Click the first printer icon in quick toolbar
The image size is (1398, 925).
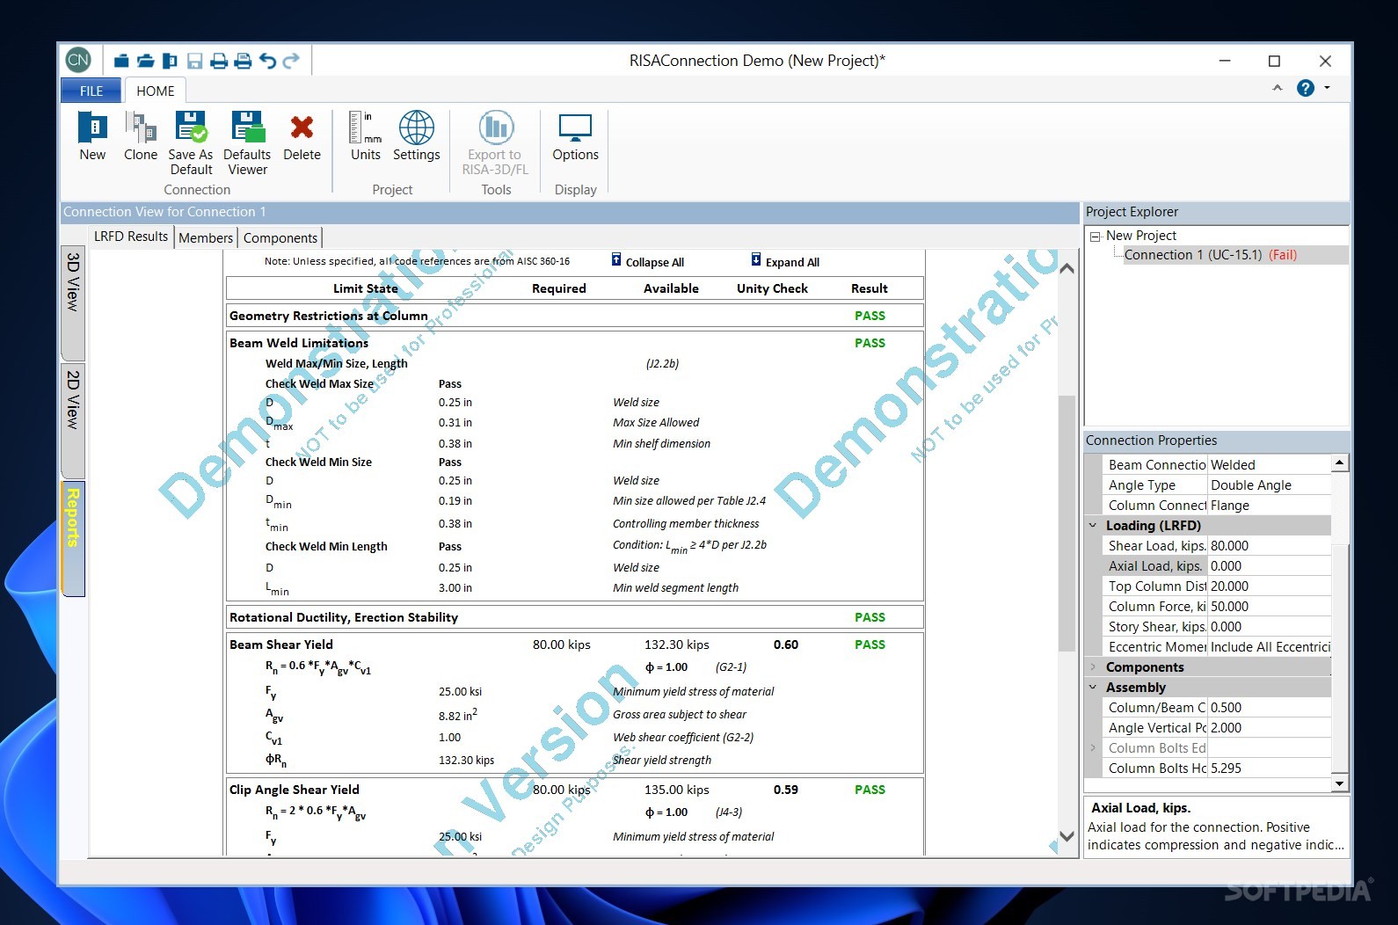pos(219,61)
